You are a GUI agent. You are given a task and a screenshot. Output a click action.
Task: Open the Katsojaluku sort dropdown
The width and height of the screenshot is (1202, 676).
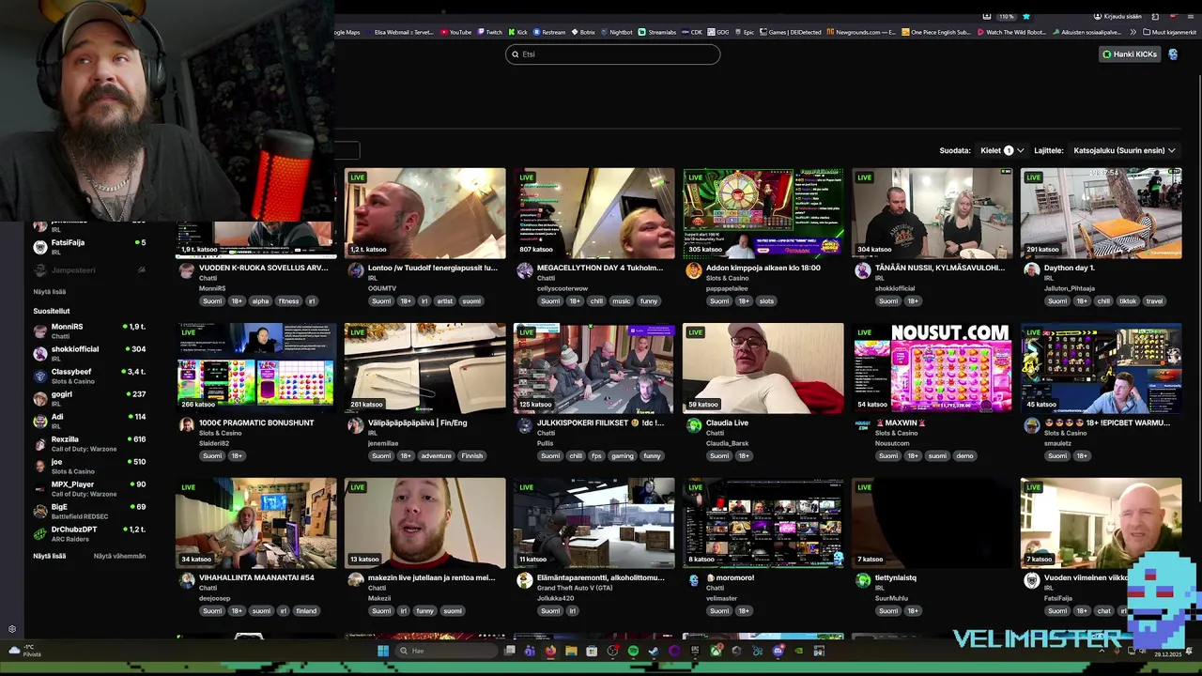click(1124, 150)
